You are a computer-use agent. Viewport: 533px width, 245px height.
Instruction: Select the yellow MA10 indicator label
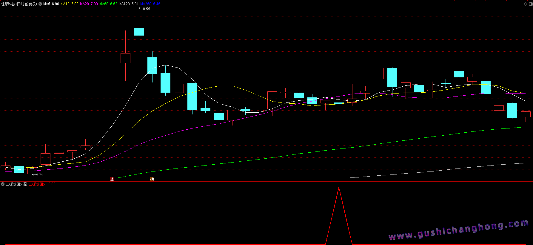[x=70, y=4]
